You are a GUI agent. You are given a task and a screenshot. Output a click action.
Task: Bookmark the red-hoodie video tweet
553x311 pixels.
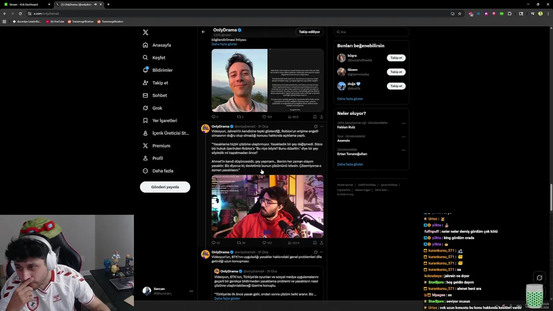coord(315,243)
